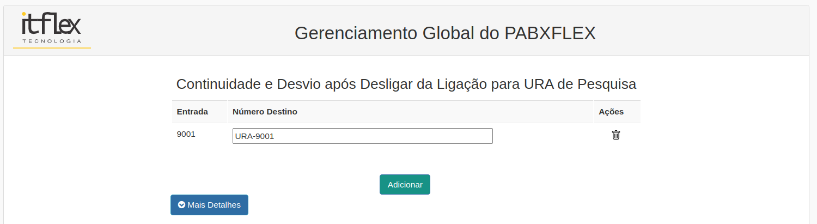The image size is (817, 224).
Task: Click the word Gerenciamento in the title
Action: tap(356, 33)
